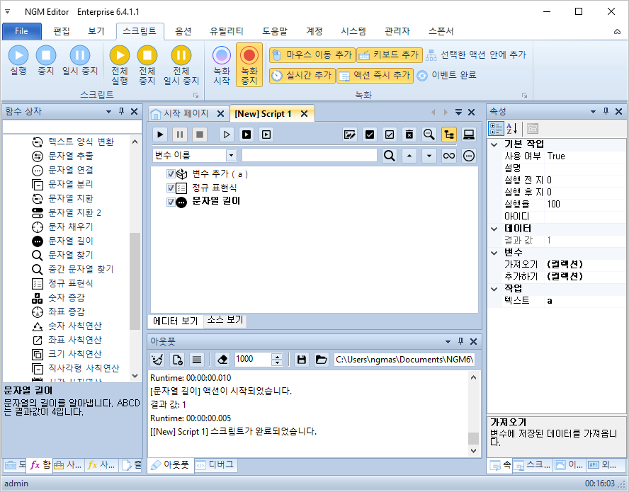The height and width of the screenshot is (492, 629).
Task: Collapse the 작업 property group
Action: [494, 289]
